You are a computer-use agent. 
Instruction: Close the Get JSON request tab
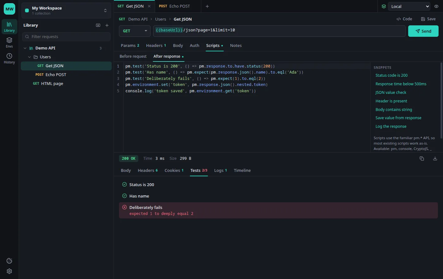[149, 6]
